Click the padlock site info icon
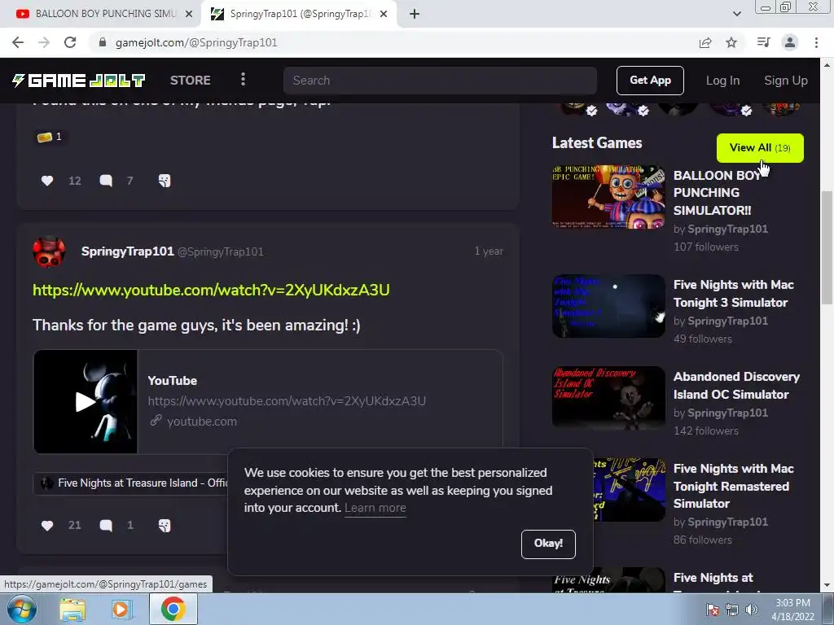 click(x=103, y=42)
